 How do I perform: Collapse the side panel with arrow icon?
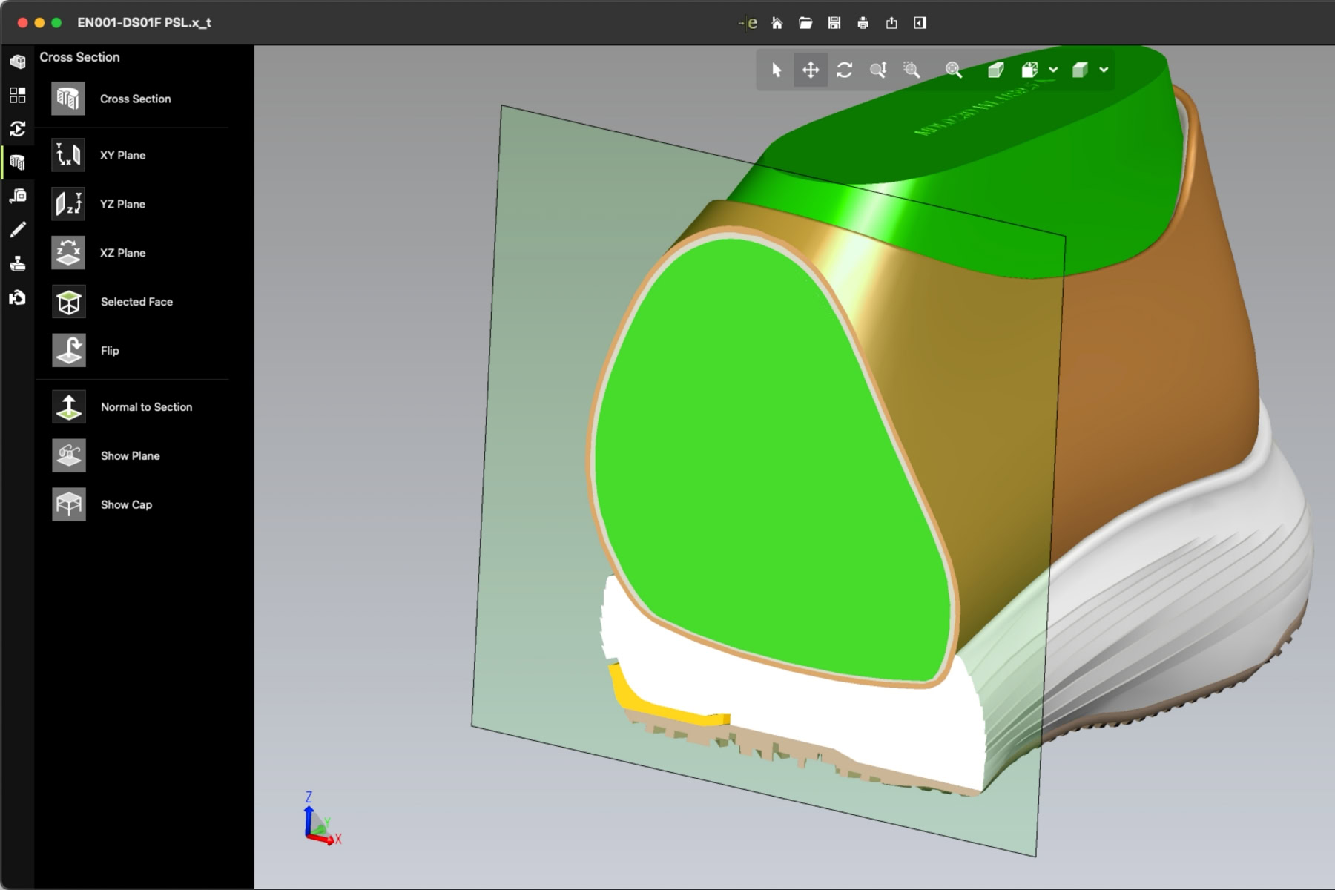click(x=920, y=23)
